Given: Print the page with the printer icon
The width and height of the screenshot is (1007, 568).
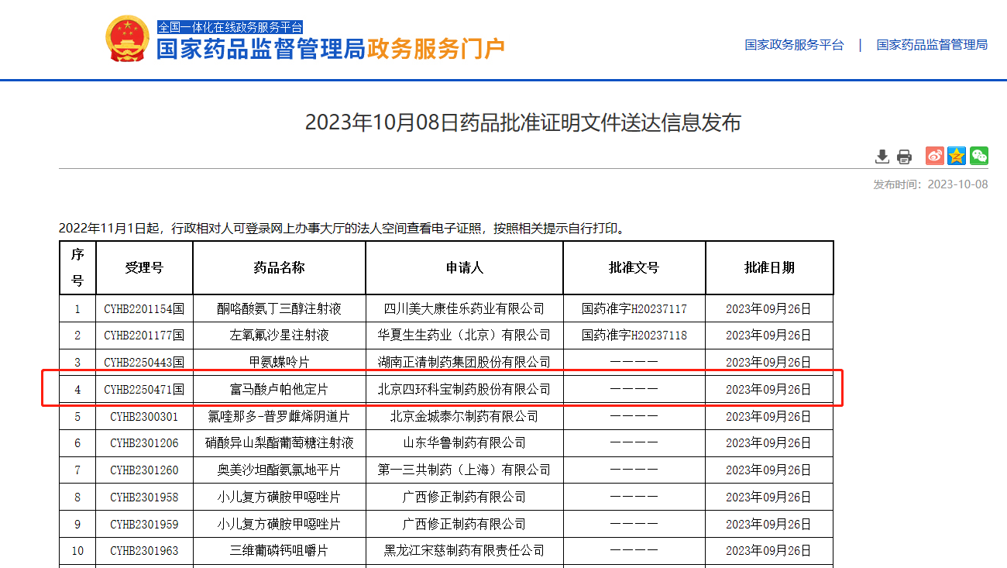Looking at the screenshot, I should 904,157.
